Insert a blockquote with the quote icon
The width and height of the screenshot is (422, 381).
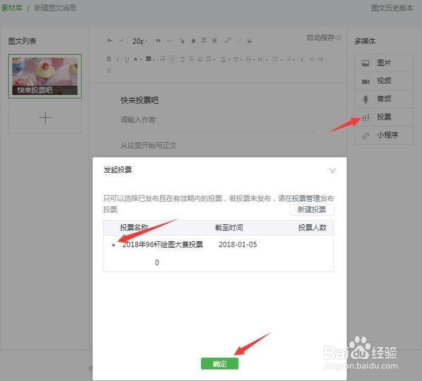(158, 41)
